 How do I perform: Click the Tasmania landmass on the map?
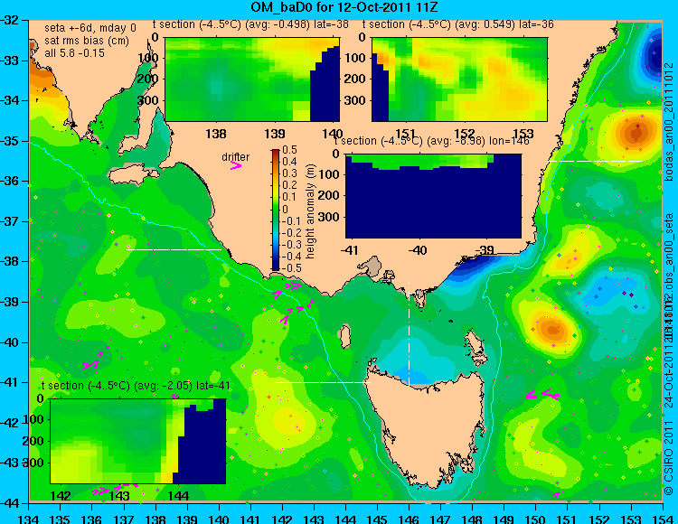click(428, 427)
